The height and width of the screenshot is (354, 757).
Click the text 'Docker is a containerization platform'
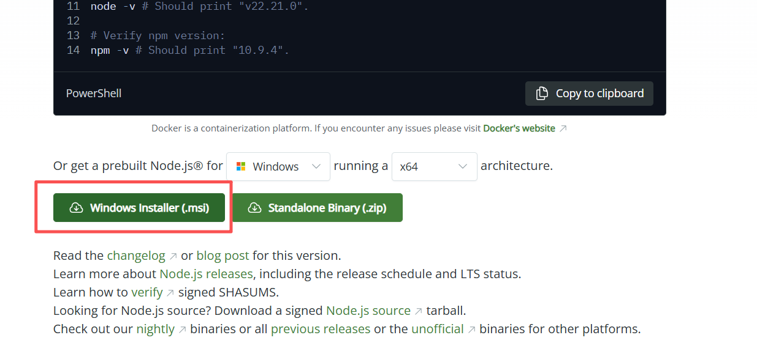coord(232,128)
